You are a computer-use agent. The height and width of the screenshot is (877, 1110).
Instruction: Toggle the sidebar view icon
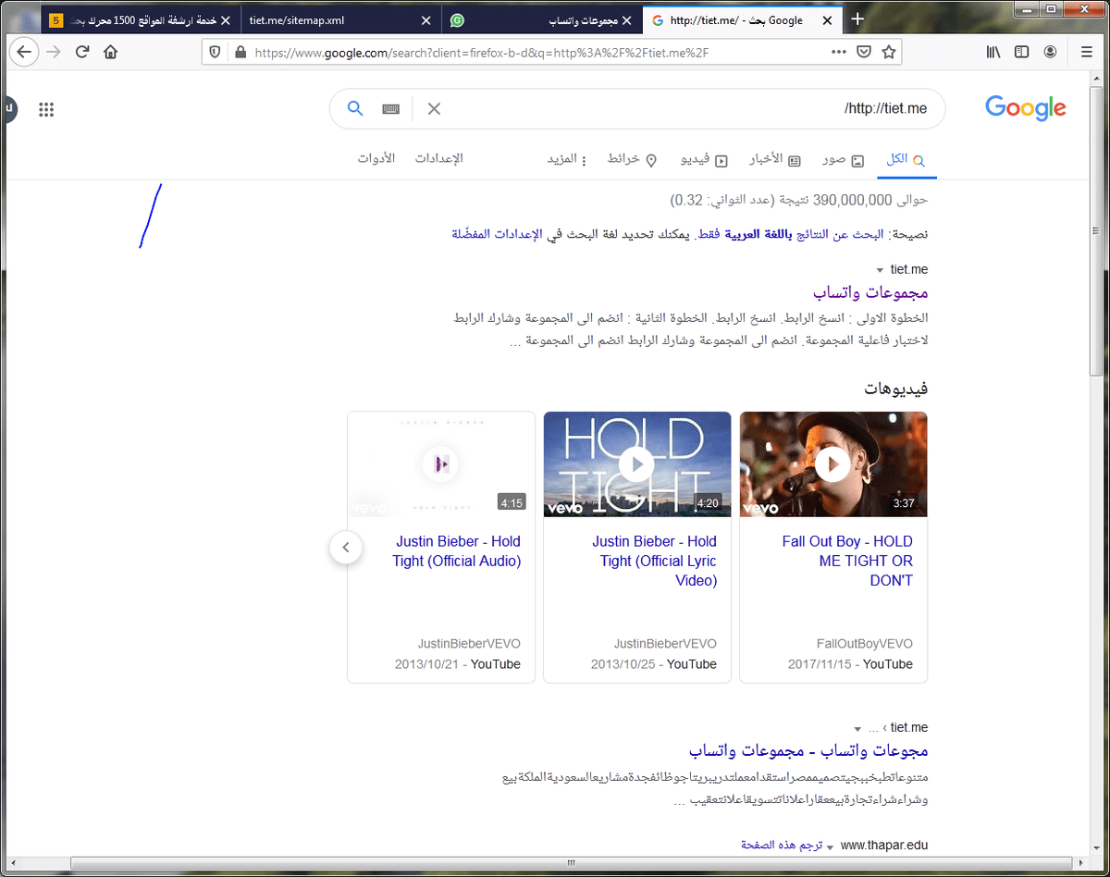click(1022, 53)
